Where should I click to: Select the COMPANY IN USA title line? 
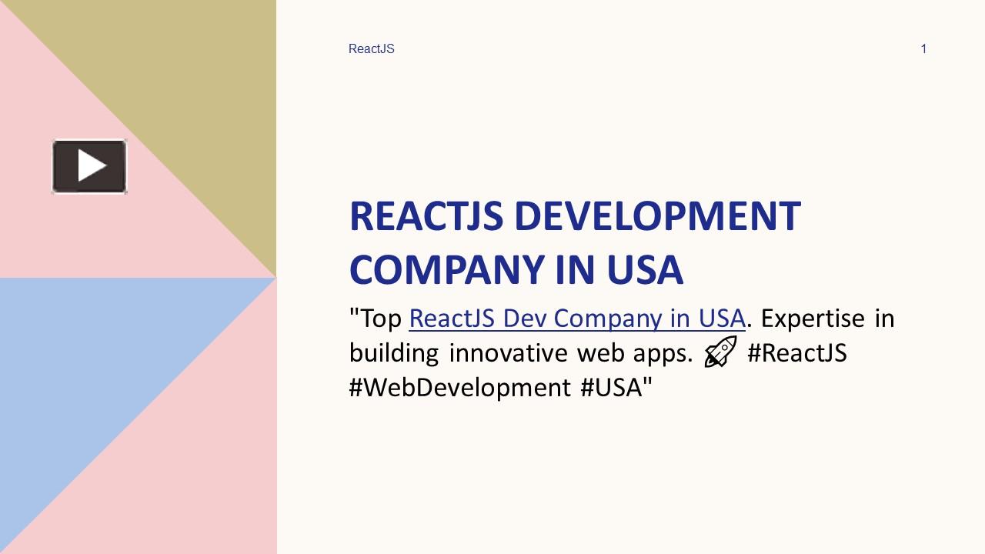516,269
